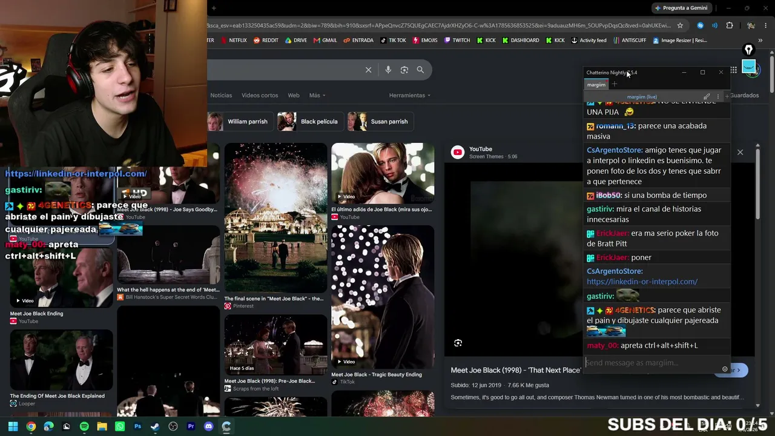Close the image preview panel
Screen dimensions: 775x436
click(x=740, y=152)
